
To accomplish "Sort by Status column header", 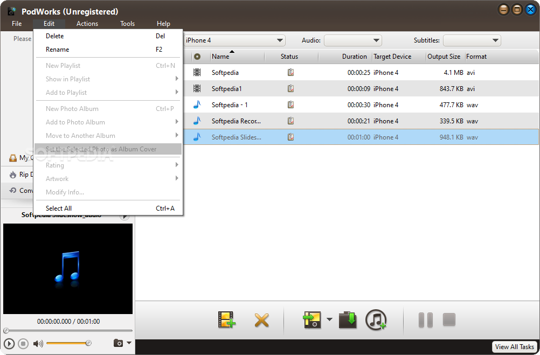I will [292, 57].
